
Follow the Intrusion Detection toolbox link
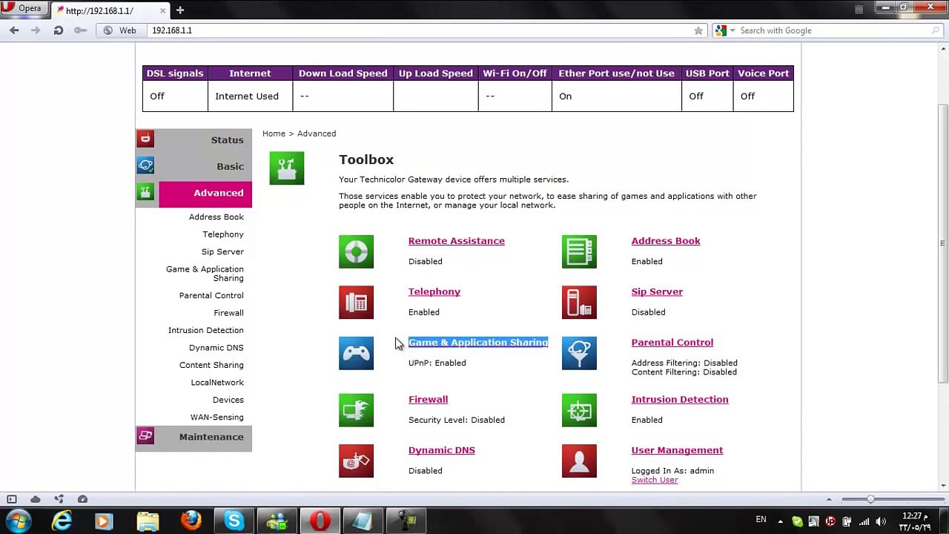click(680, 399)
